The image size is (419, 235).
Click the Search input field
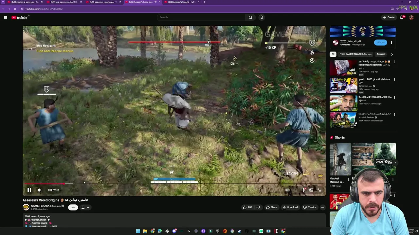[x=201, y=17]
